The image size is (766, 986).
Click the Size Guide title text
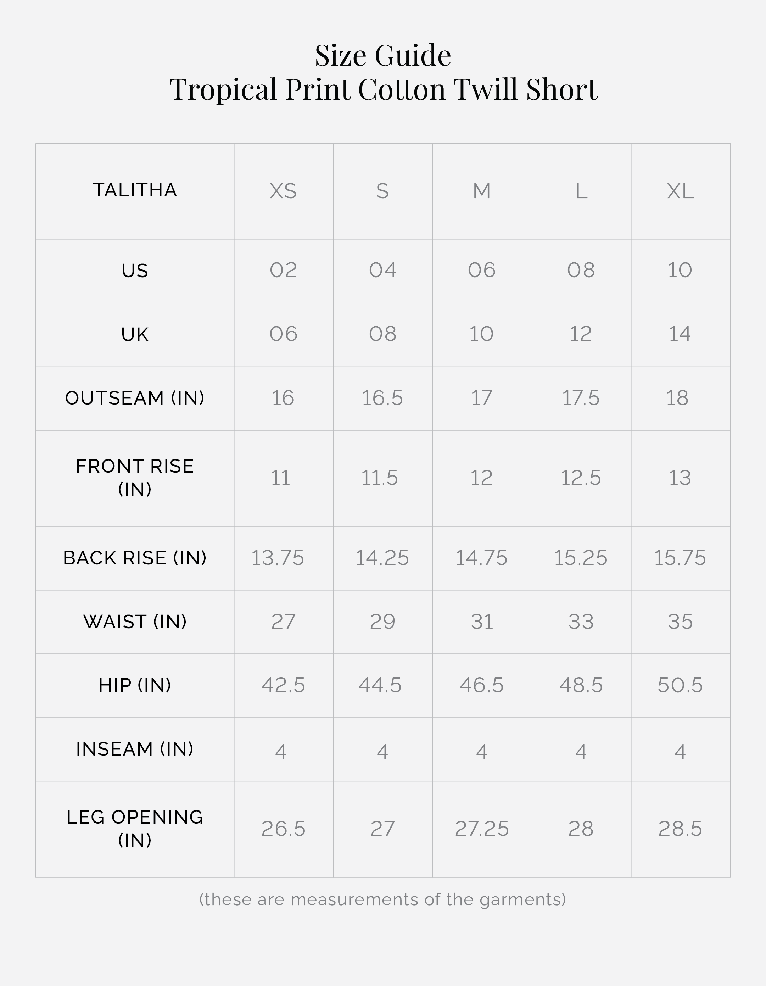383,56
